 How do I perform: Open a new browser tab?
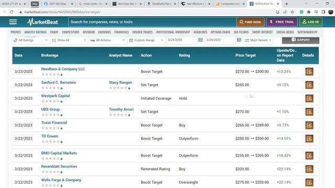(286, 4)
